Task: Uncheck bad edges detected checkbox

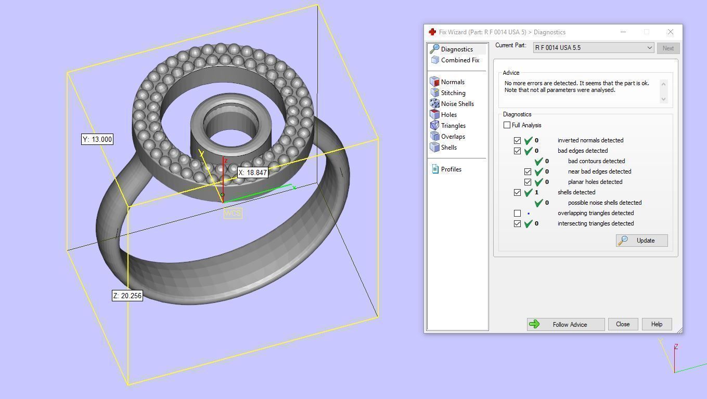Action: (x=517, y=151)
